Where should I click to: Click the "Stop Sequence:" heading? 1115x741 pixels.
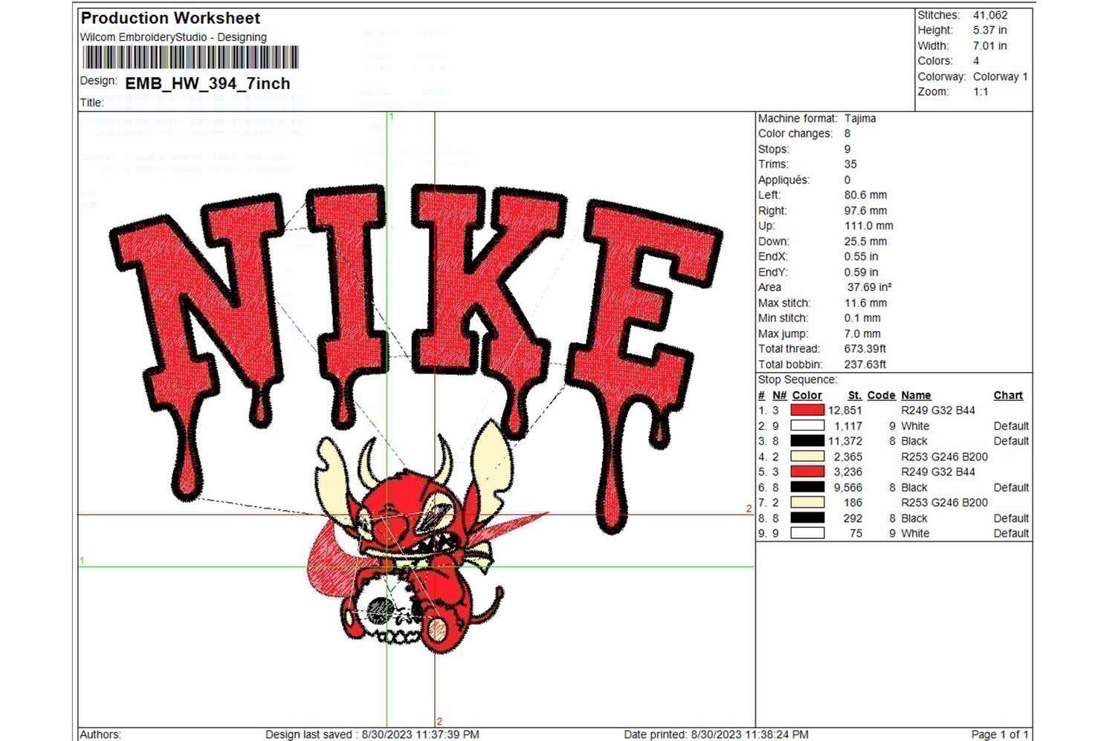(x=798, y=380)
